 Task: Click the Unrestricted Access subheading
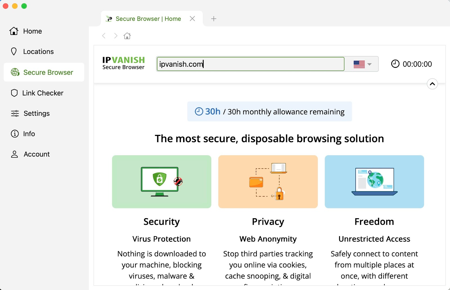point(374,239)
